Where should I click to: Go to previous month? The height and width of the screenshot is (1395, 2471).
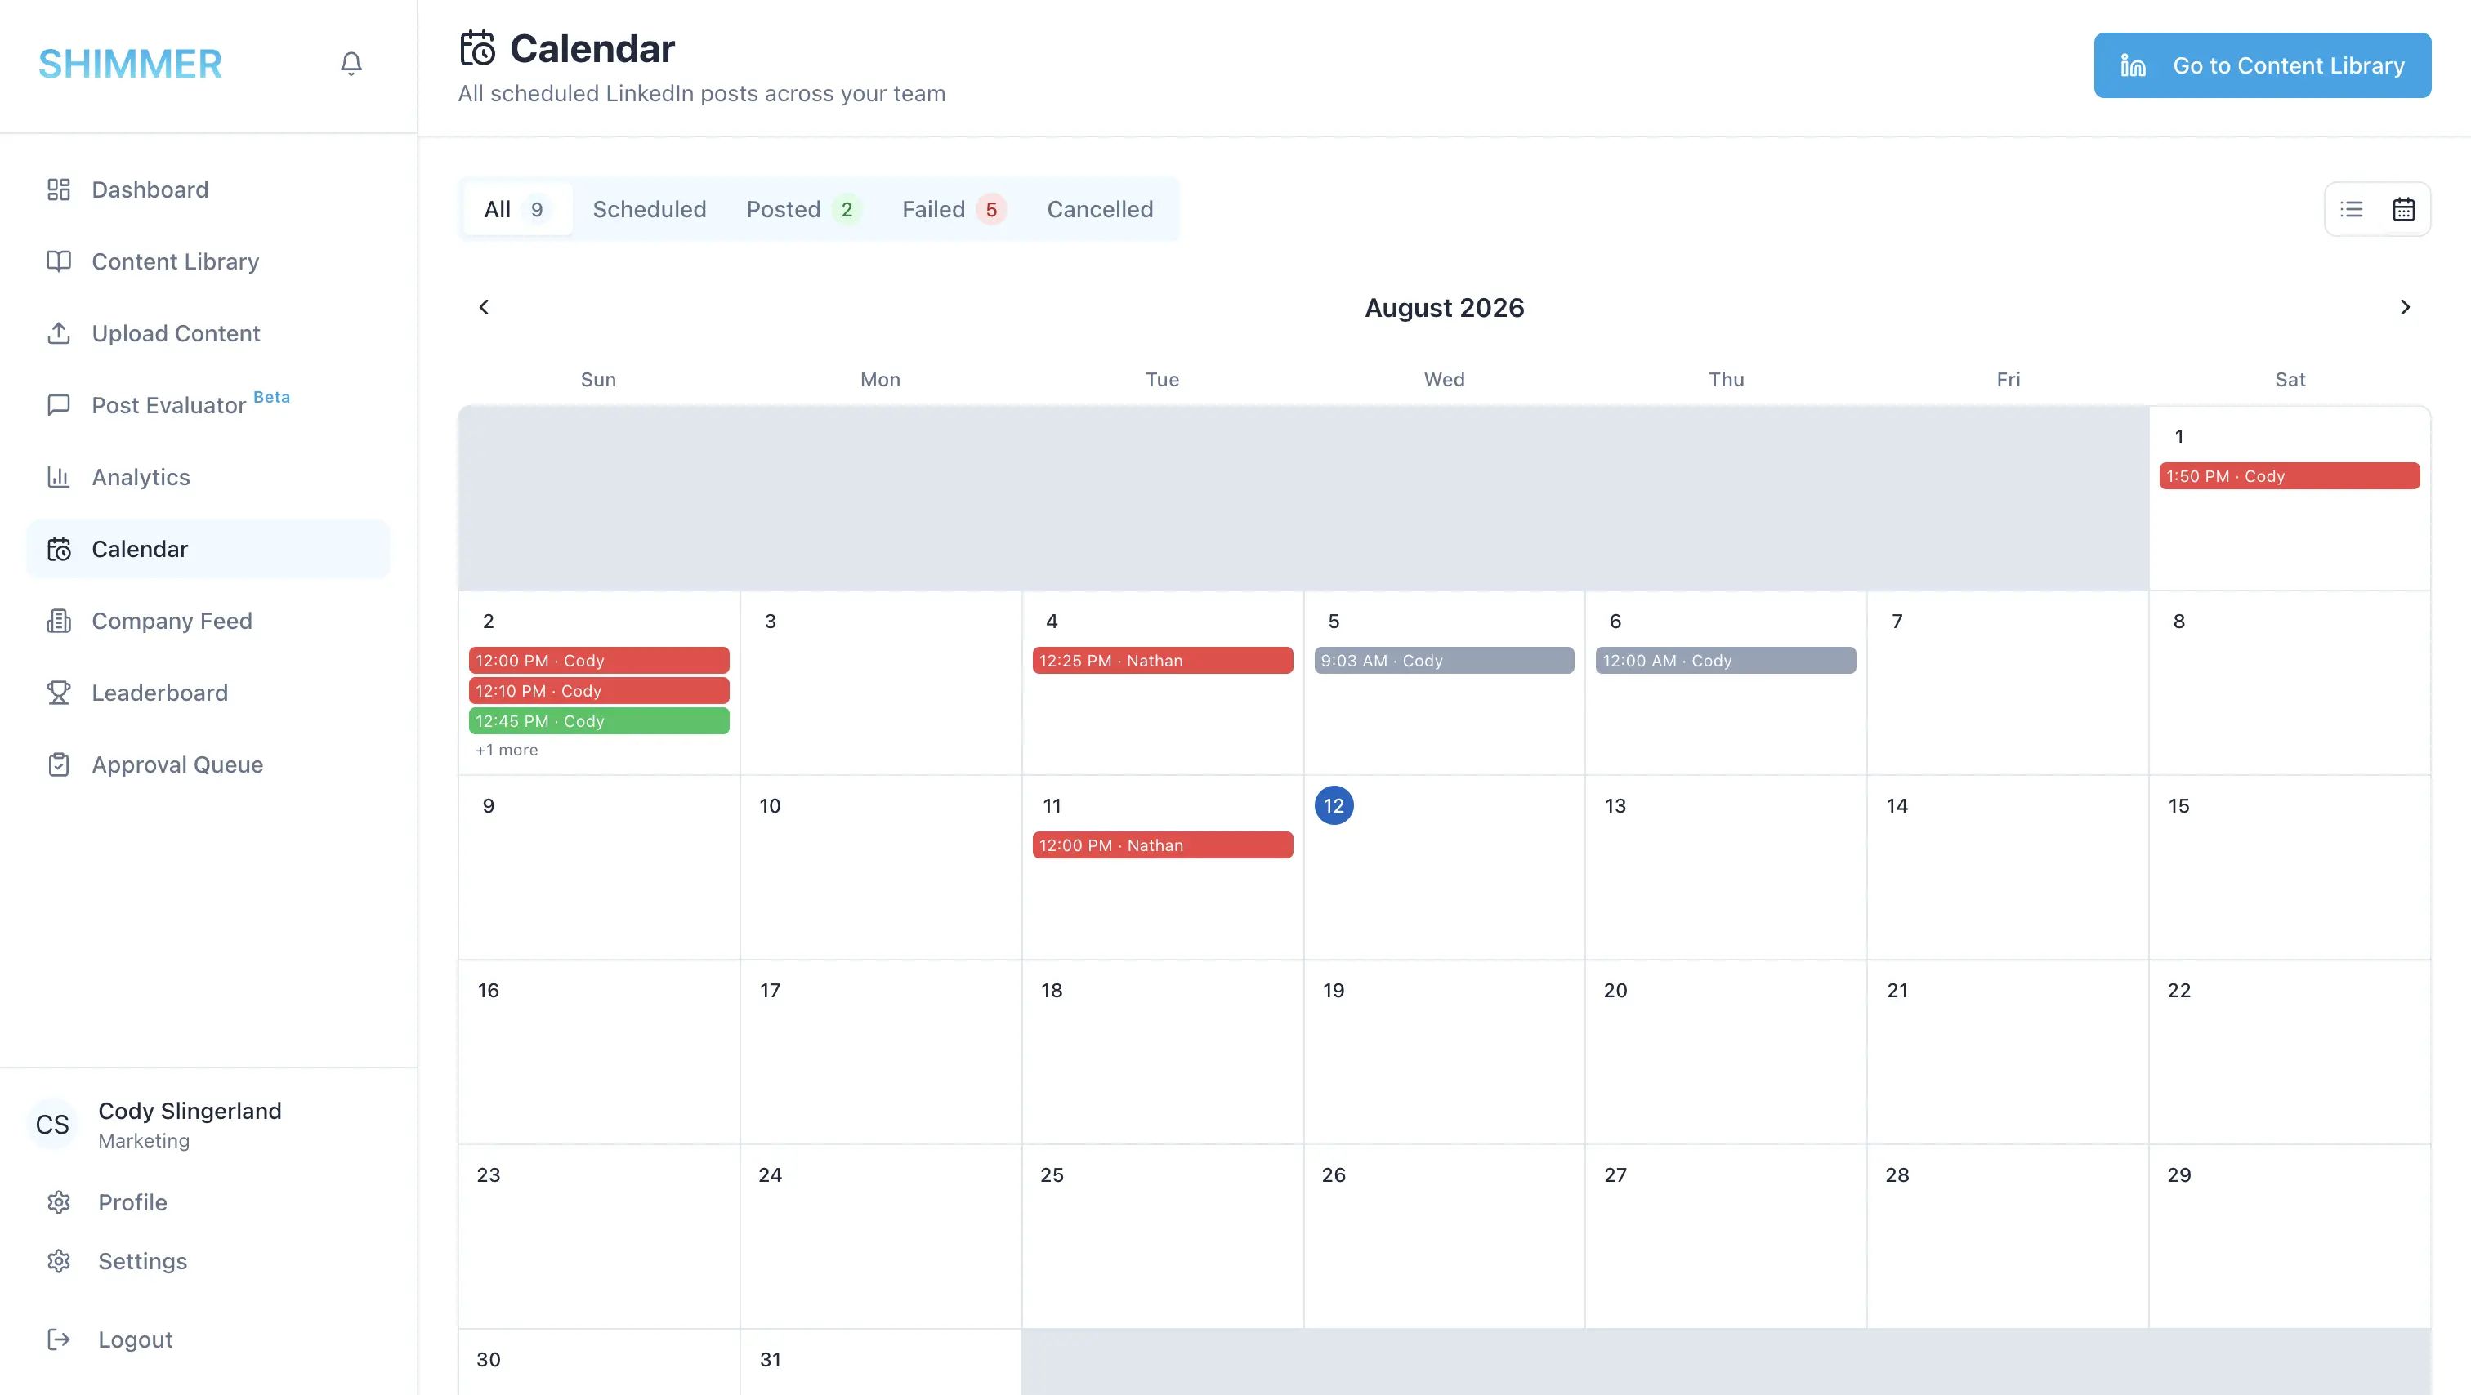pyautogui.click(x=485, y=307)
